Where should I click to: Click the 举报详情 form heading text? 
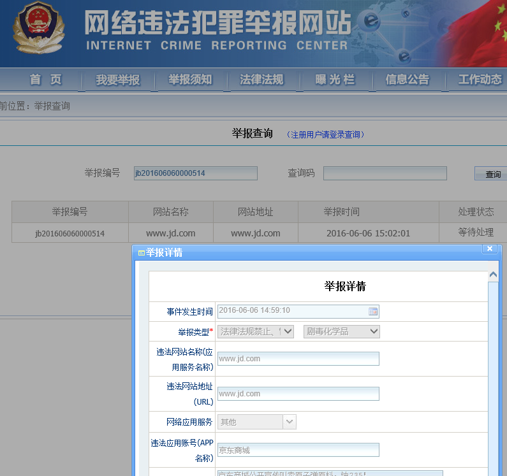point(345,286)
